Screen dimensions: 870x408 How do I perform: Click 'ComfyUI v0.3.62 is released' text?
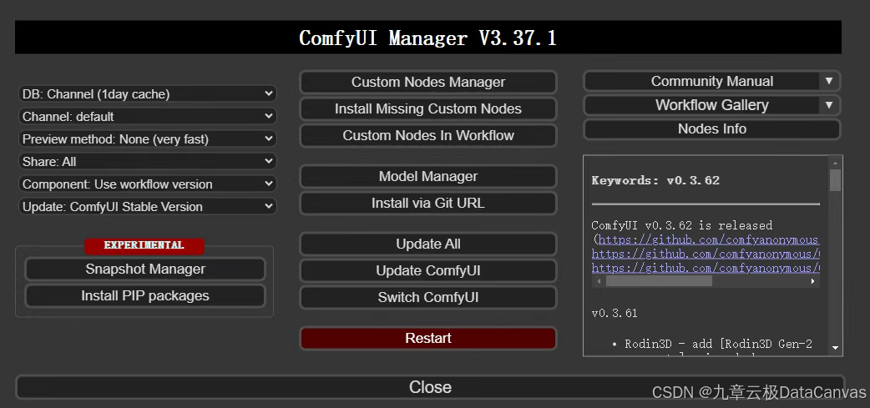coord(682,225)
